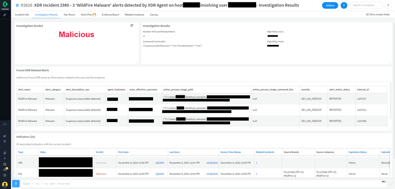Toggle Show empty fields checkbox
The height and width of the screenshot is (189, 395).
(x=367, y=15)
